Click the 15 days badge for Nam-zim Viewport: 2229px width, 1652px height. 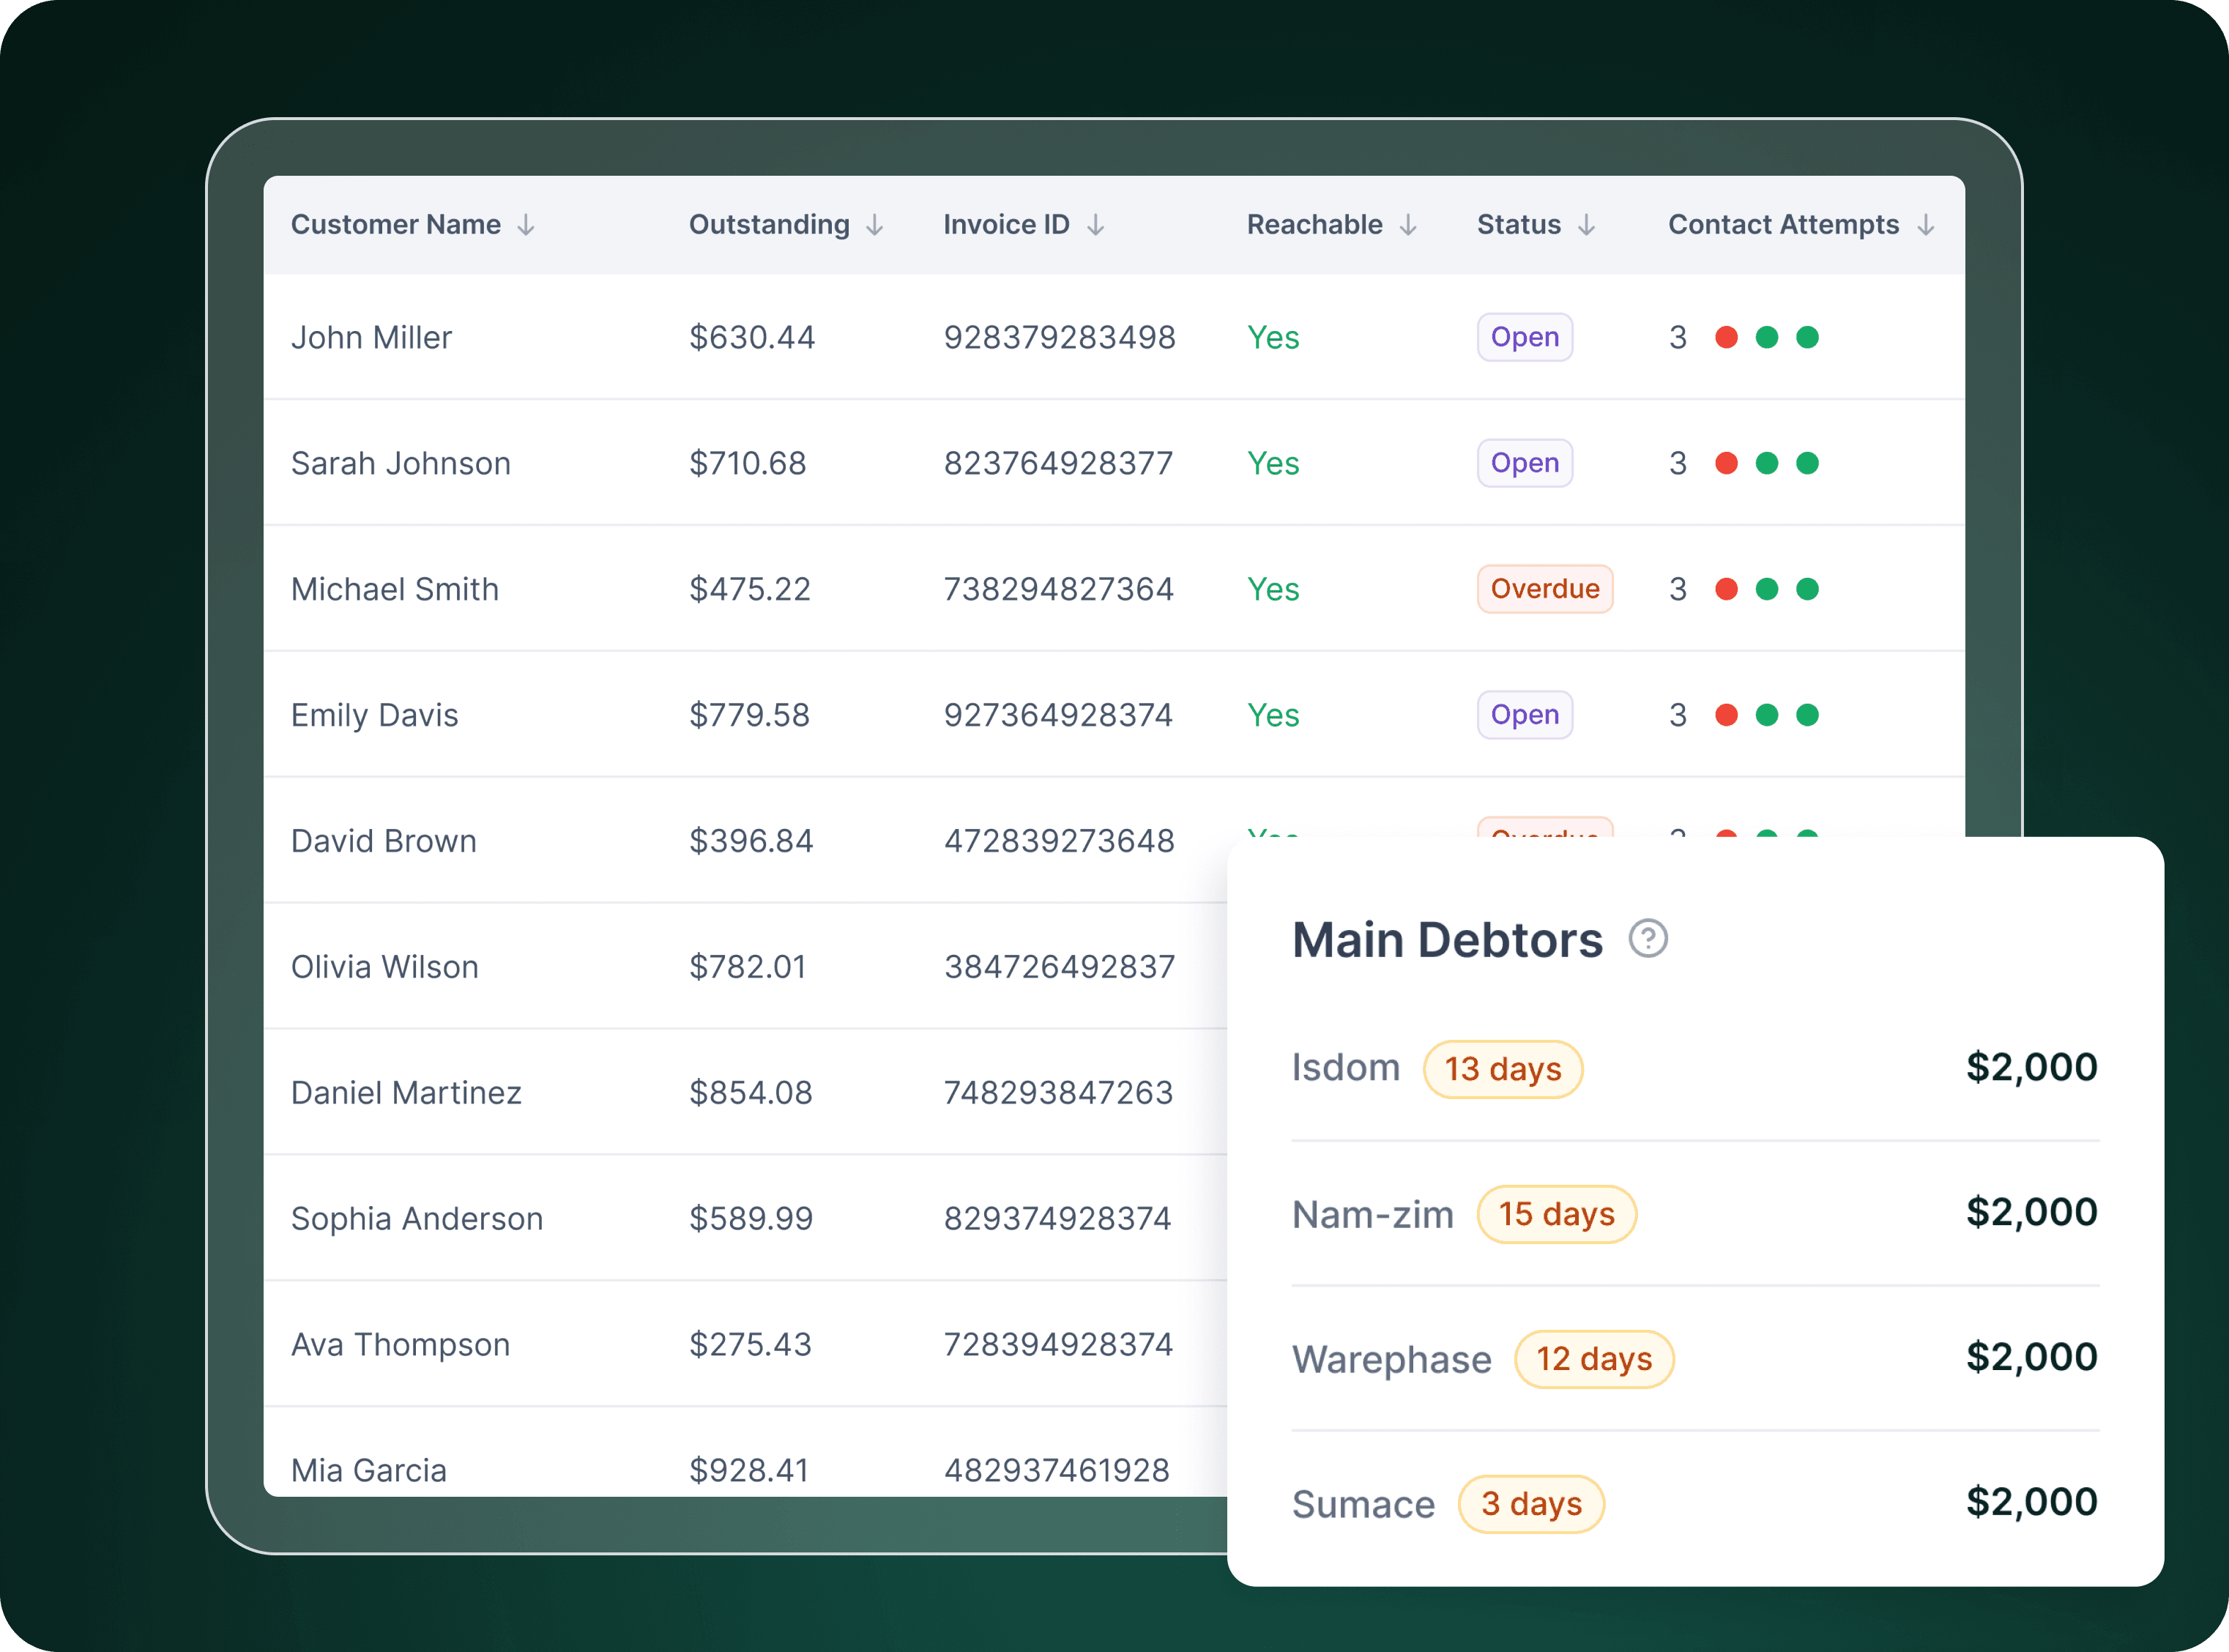pyautogui.click(x=1557, y=1214)
